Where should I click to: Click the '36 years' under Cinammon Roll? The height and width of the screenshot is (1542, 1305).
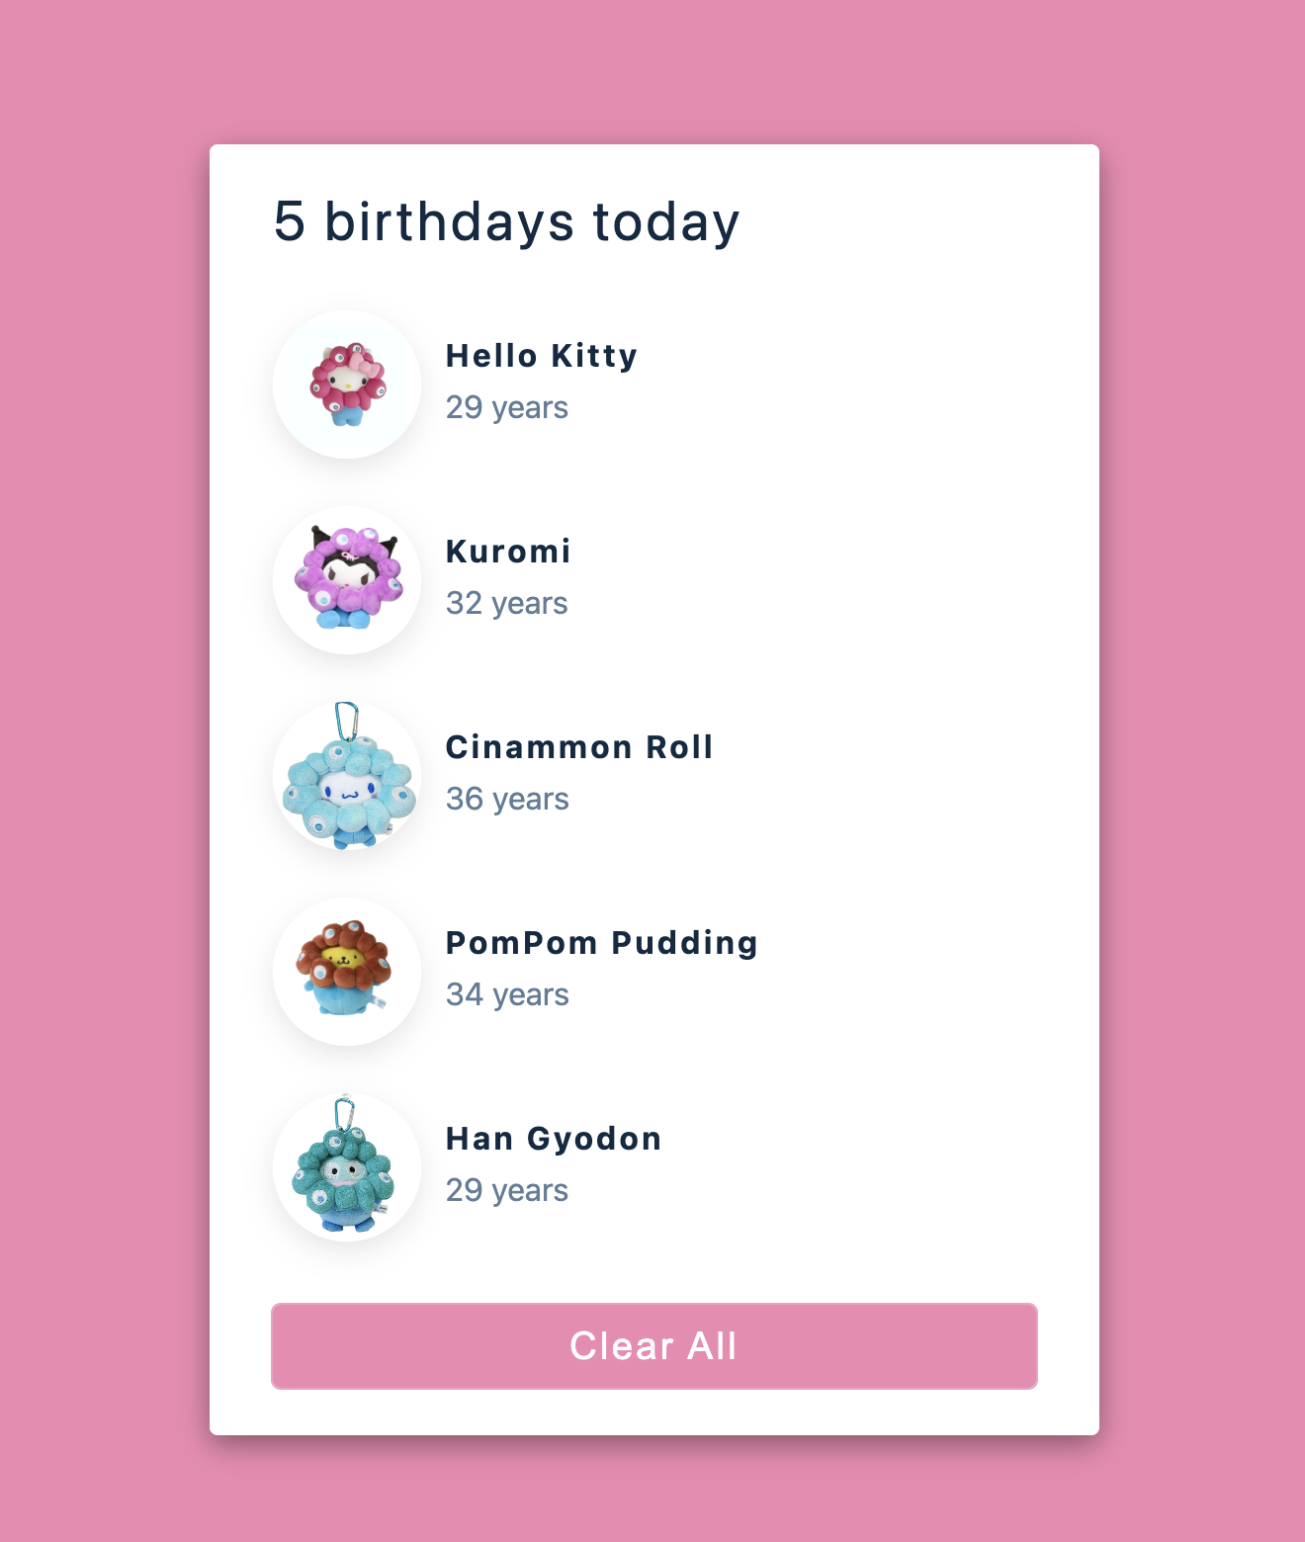[507, 799]
